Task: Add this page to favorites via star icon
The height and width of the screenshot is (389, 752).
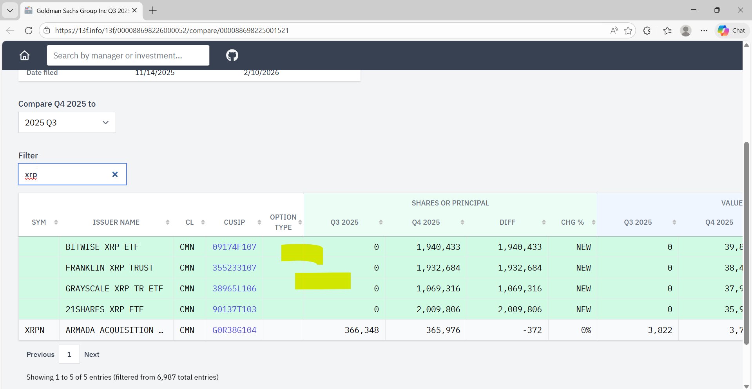Action: click(628, 31)
